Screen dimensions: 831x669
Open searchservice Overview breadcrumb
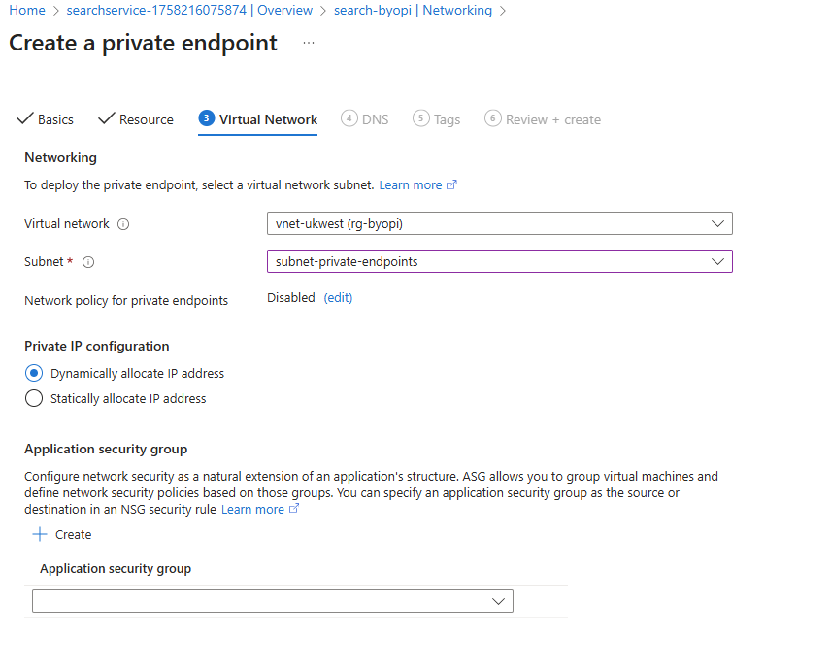189,10
